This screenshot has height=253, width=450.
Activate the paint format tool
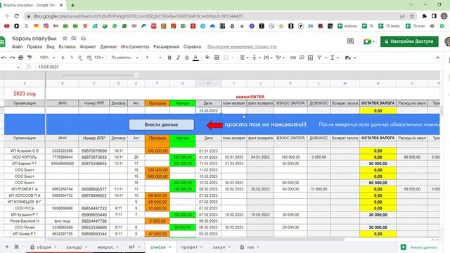30,58
